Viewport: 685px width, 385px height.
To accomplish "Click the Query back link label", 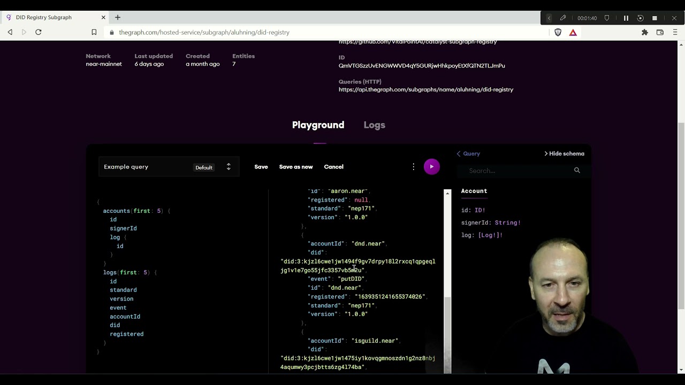I will (471, 153).
